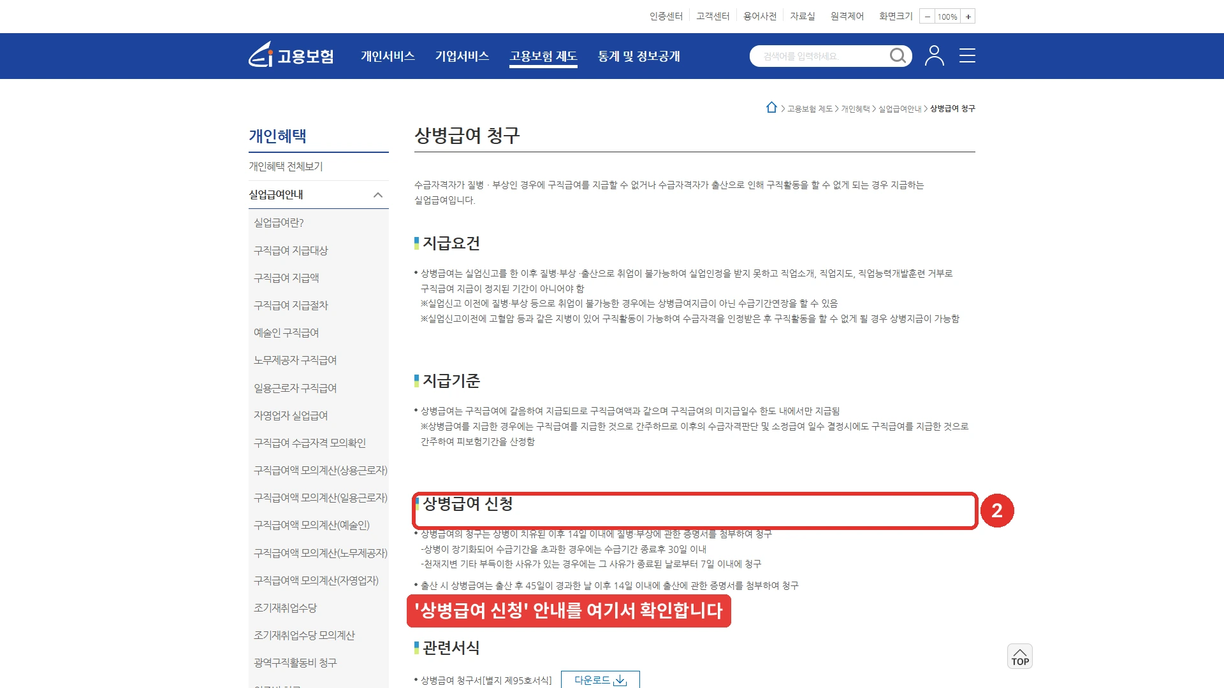The width and height of the screenshot is (1224, 688).
Task: Open 자료실 link
Action: [x=803, y=16]
